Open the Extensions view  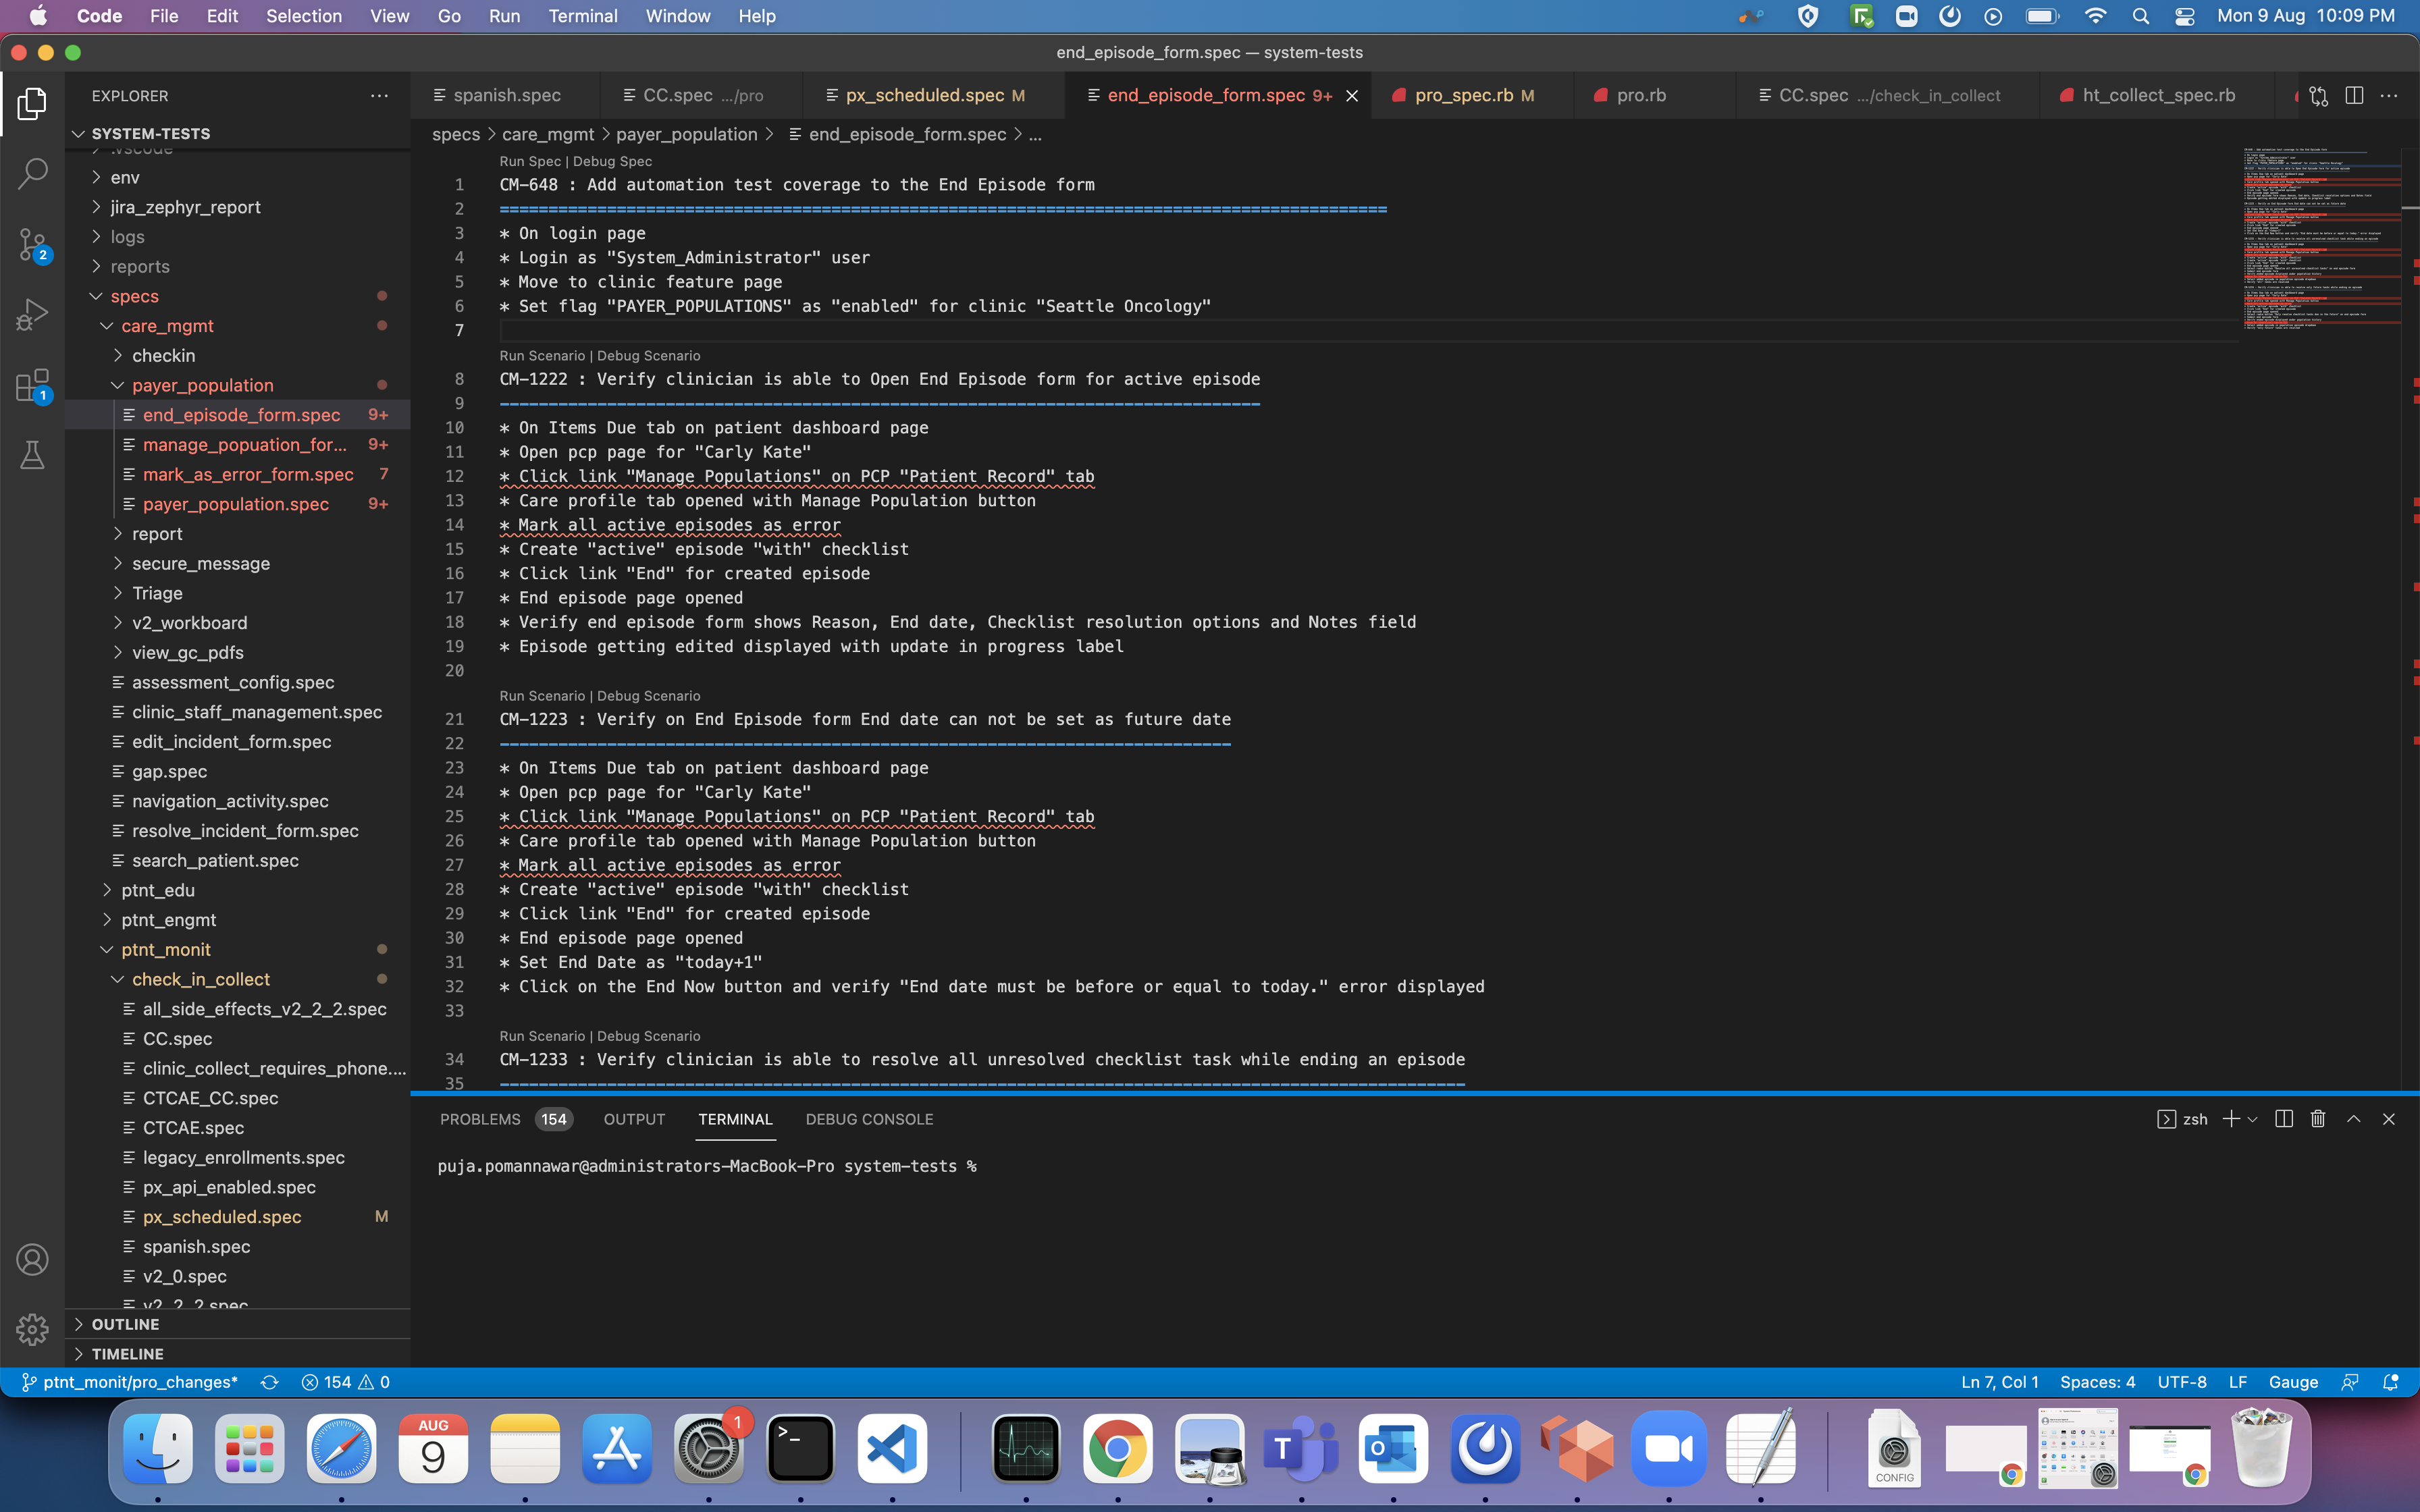coord(32,385)
